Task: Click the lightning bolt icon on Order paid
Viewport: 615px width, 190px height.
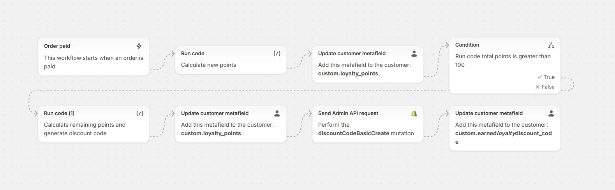Action: point(139,46)
